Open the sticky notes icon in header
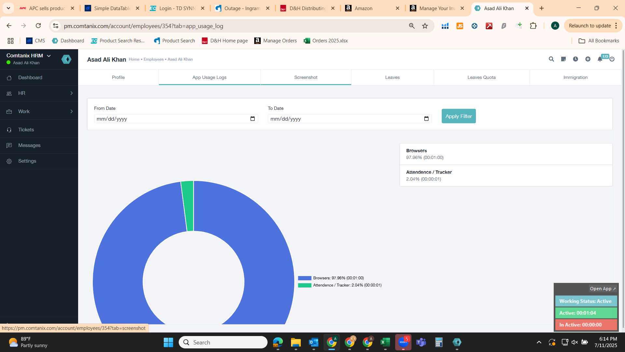Viewport: 625px width, 352px height. click(563, 59)
